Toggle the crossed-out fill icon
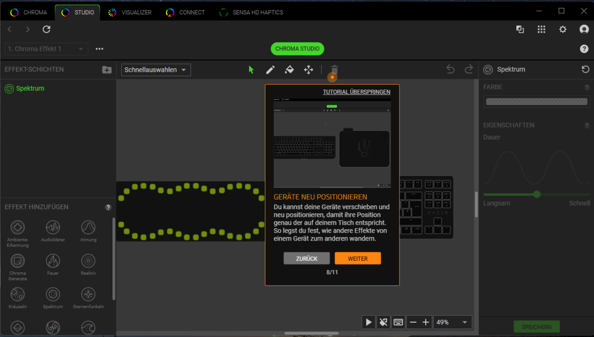Image resolution: width=594 pixels, height=337 pixels. click(383, 322)
